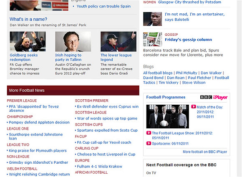242x177 pixels.
Task: Read Pompey defend Appleton decision
Action: [x=39, y=122]
